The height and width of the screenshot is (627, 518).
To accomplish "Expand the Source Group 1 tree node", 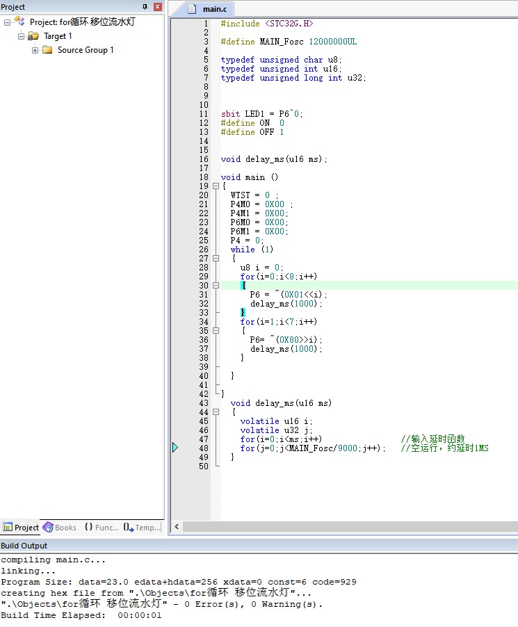I will pyautogui.click(x=35, y=50).
